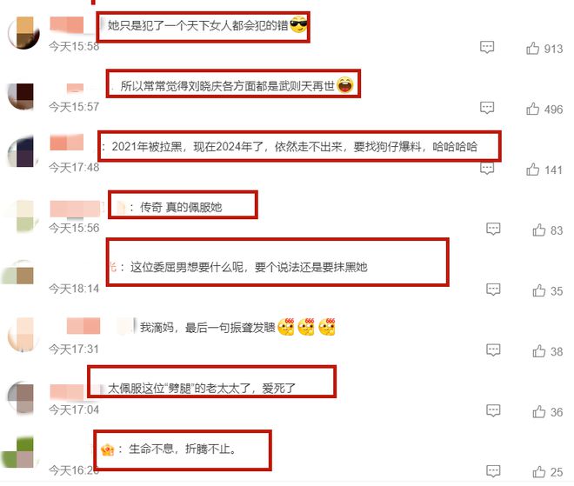Reply to the comment posted at 15:58

click(x=487, y=47)
